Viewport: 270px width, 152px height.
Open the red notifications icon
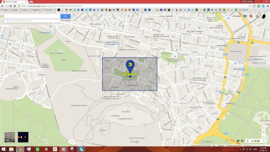pyautogui.click(x=251, y=16)
